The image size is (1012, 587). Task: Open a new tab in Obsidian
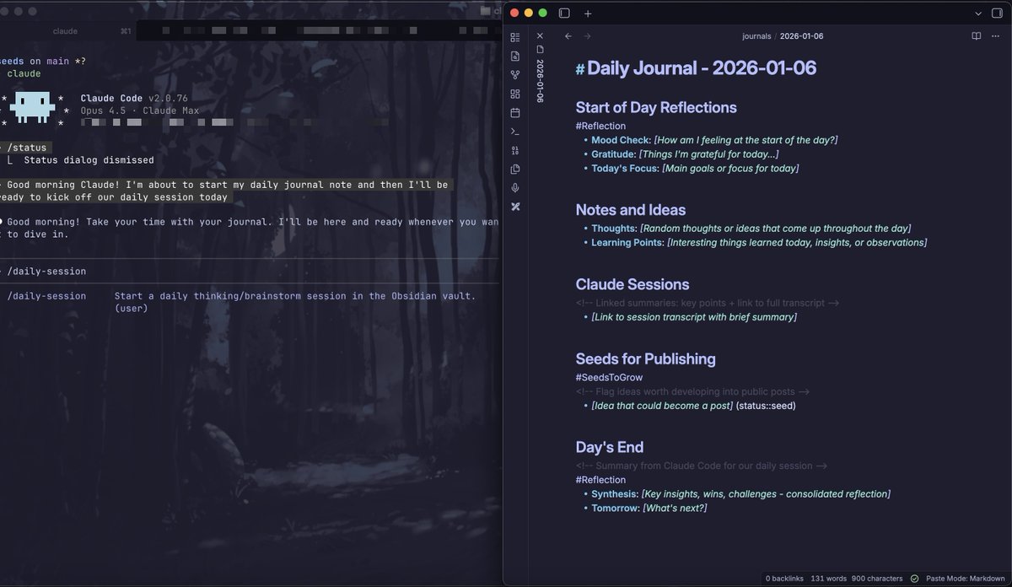pyautogui.click(x=588, y=13)
